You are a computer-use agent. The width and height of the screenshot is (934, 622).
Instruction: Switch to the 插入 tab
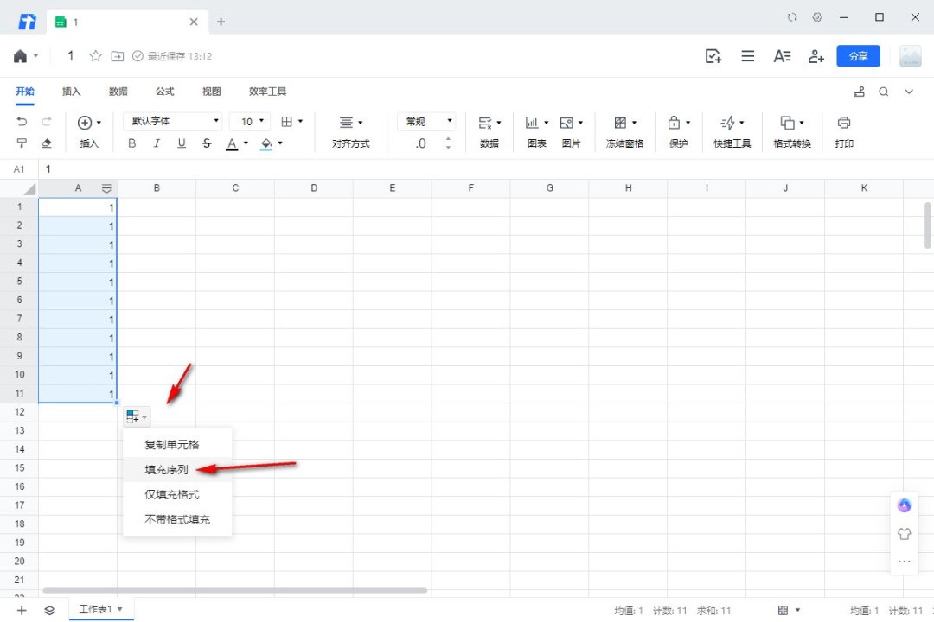(72, 92)
